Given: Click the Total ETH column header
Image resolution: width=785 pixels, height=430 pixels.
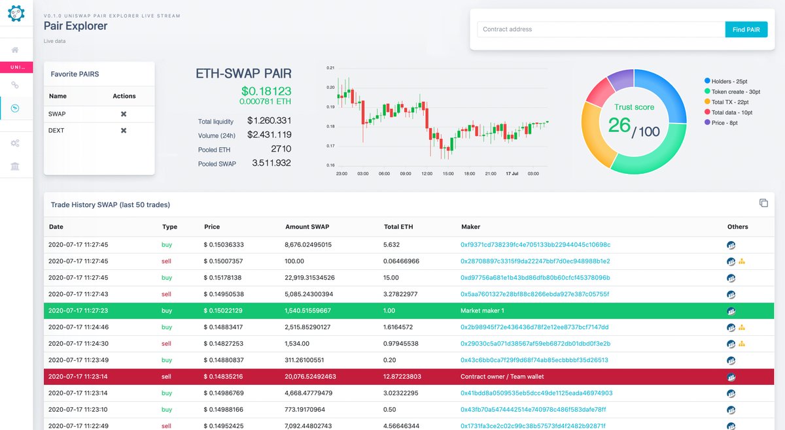Looking at the screenshot, I should pyautogui.click(x=398, y=227).
